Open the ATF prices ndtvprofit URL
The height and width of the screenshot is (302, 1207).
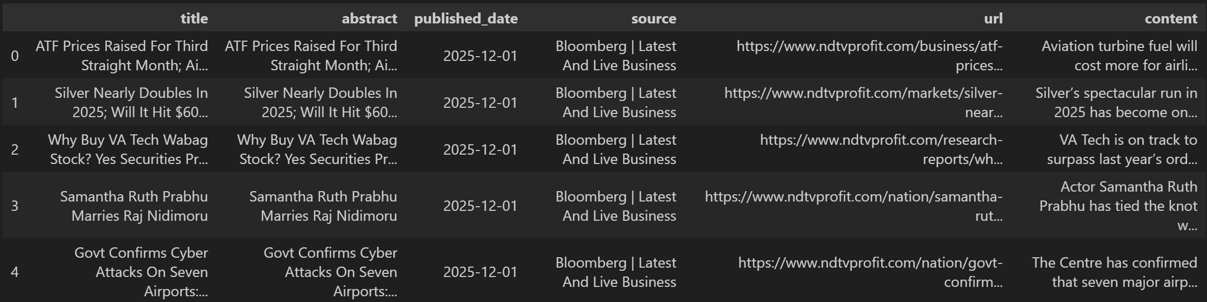(869, 56)
